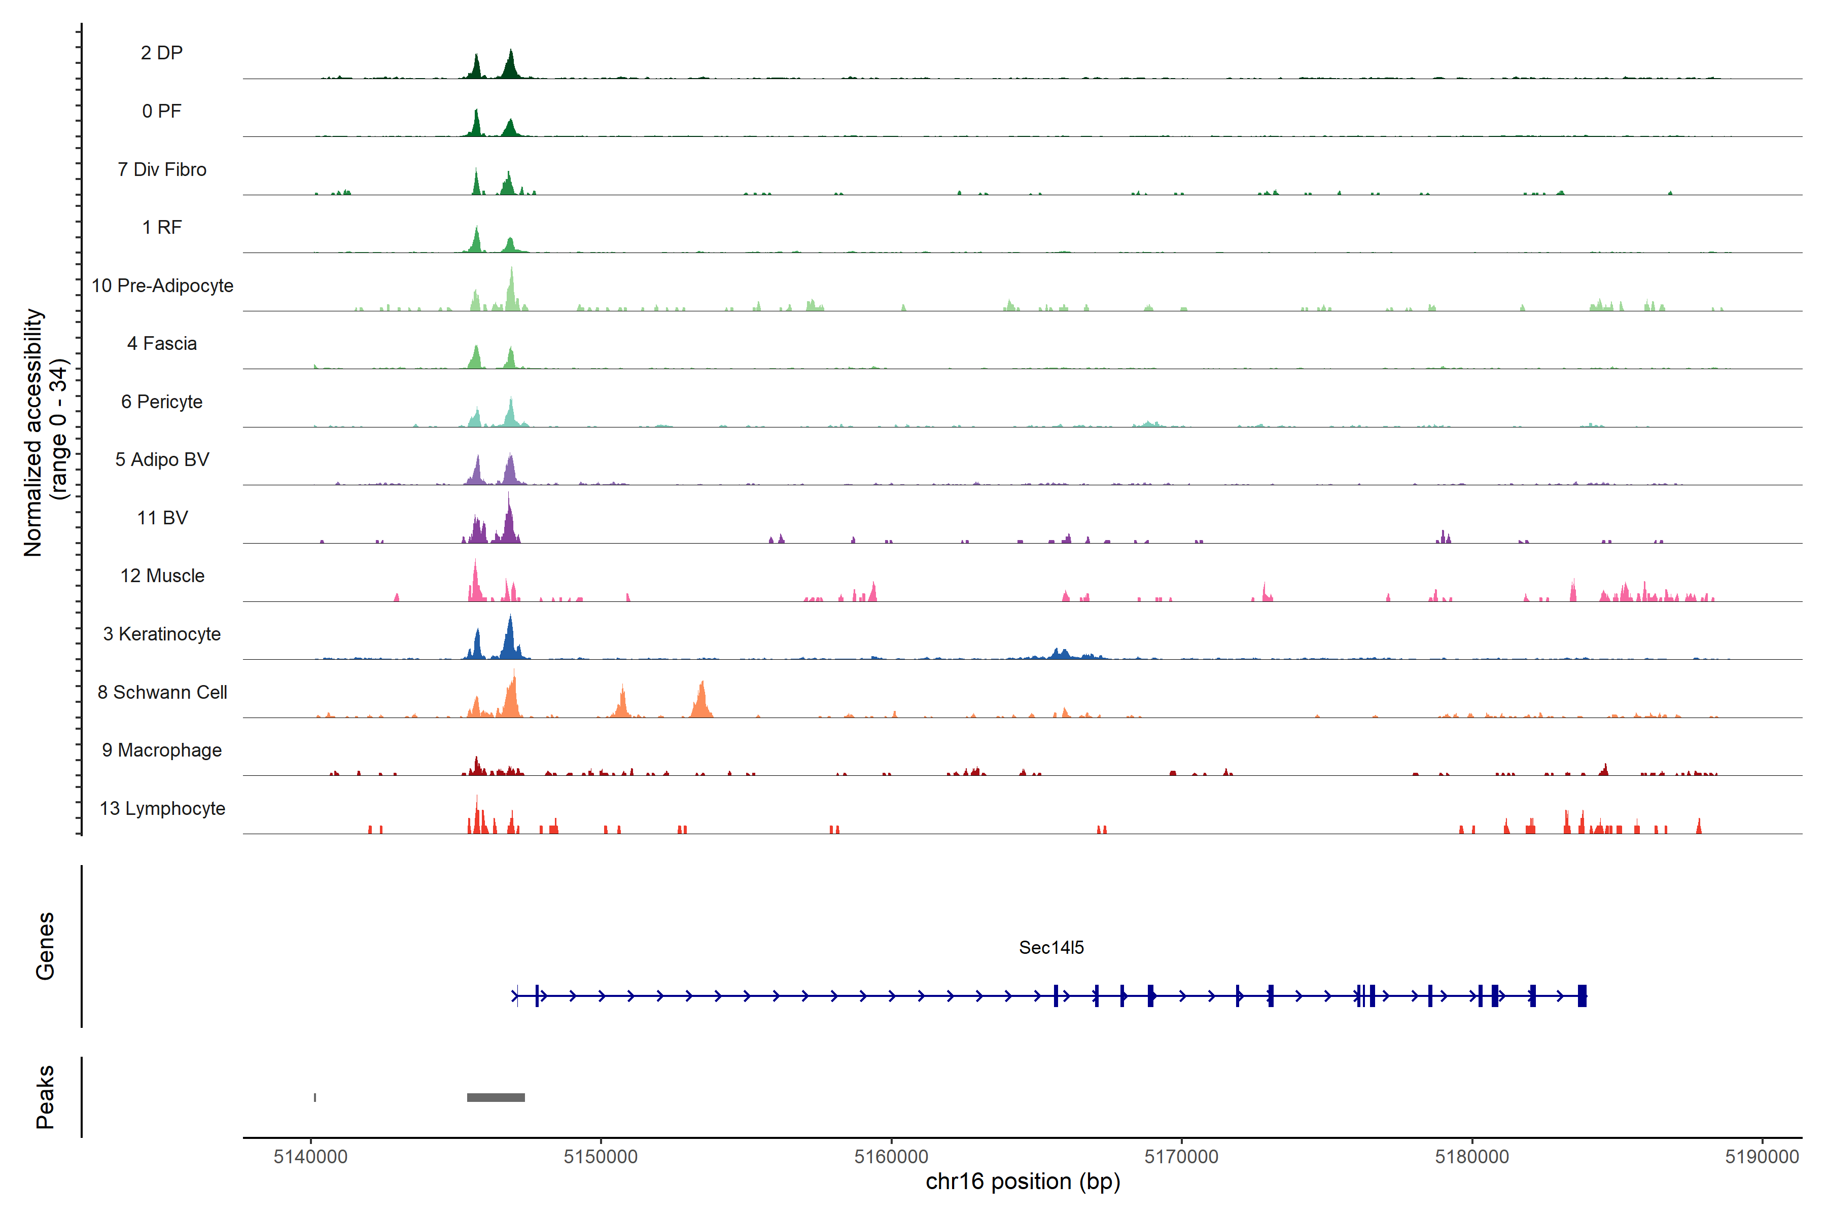Screen dimensions: 1826x1217
Task: Click the 8 Schwann Cell track label
Action: click(x=162, y=692)
